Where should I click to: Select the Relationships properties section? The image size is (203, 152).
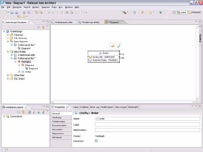[x=61, y=122]
